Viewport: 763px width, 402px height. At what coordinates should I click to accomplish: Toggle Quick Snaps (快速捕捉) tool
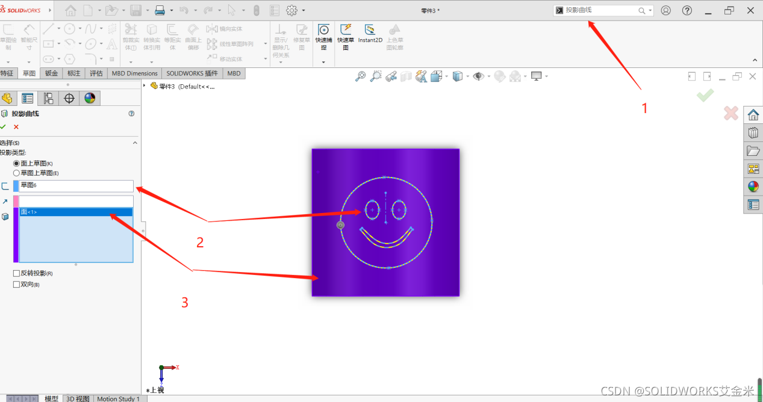click(323, 36)
